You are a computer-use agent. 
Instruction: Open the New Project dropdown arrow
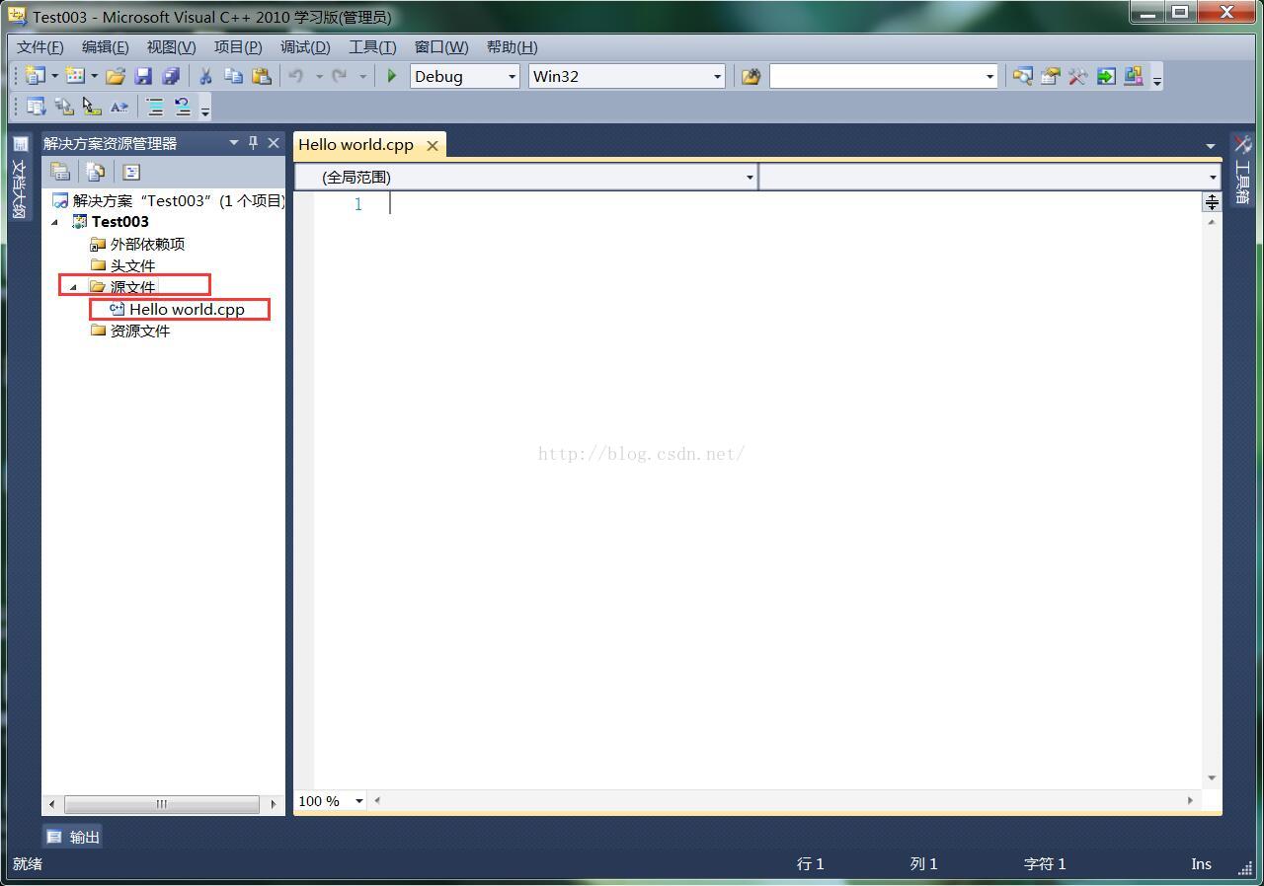(54, 76)
